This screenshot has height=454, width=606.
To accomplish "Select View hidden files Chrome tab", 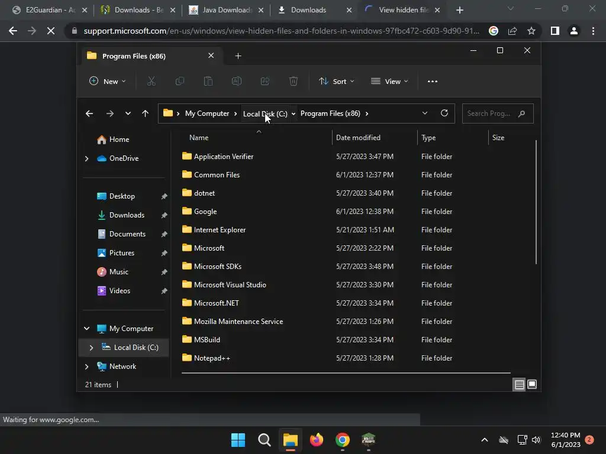I will [402, 10].
